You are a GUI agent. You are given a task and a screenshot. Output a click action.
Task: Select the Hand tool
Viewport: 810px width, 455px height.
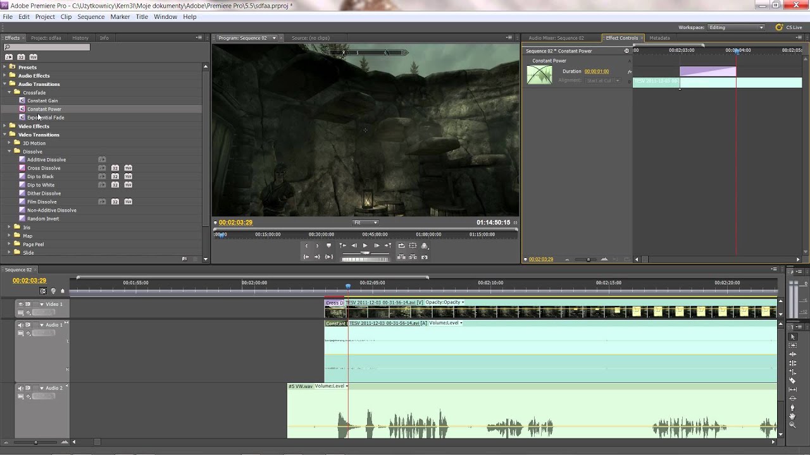pos(792,416)
